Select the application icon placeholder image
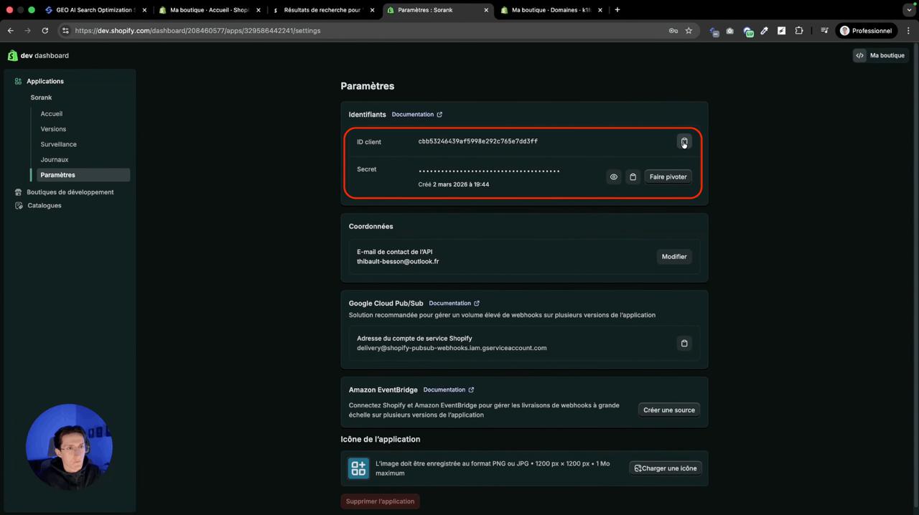Screen dimensions: 919x515 358,468
